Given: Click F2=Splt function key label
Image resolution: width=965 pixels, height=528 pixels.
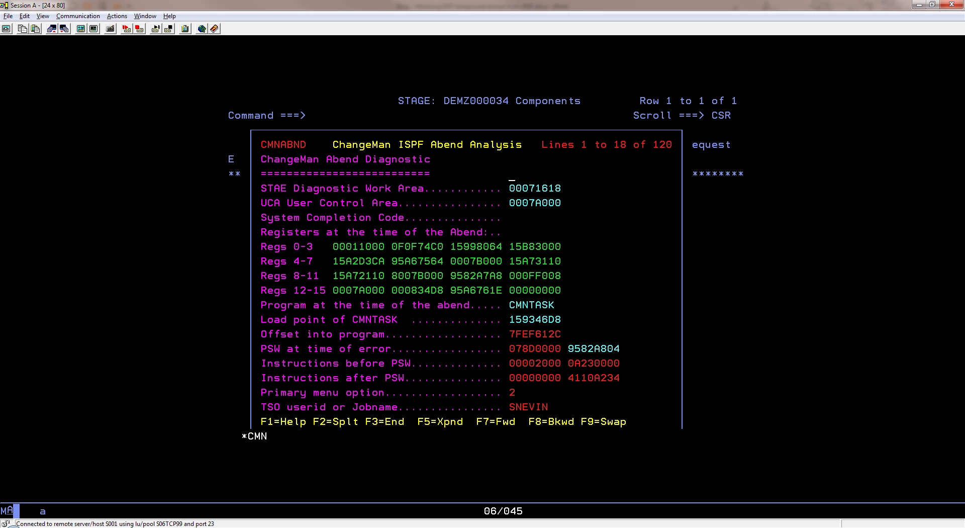Looking at the screenshot, I should pyautogui.click(x=336, y=422).
